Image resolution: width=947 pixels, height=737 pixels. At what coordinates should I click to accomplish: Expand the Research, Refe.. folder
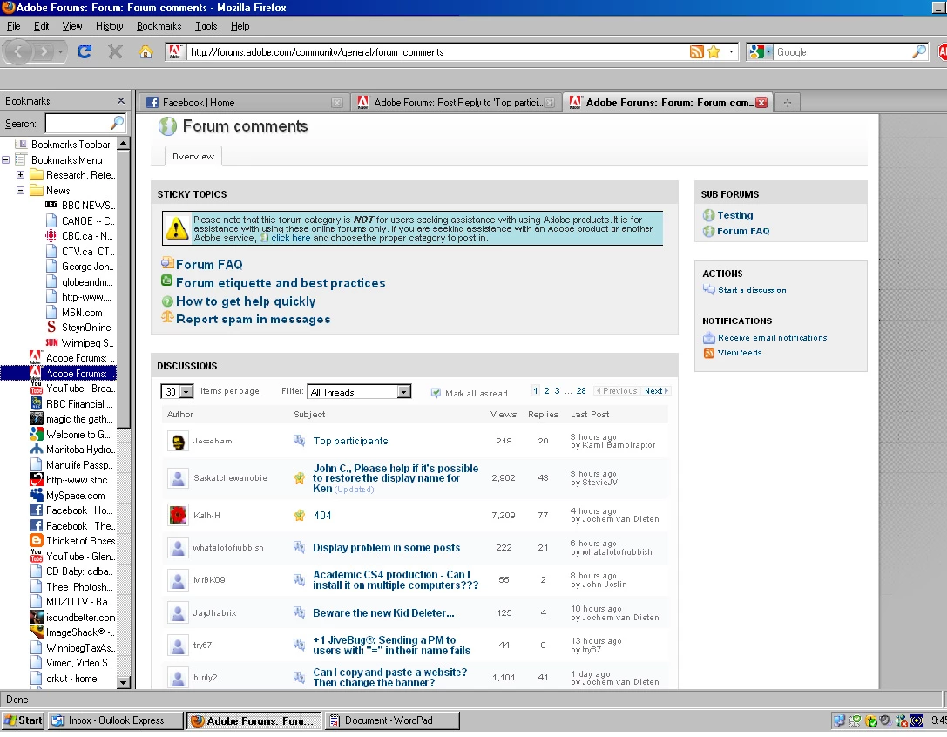[20, 175]
